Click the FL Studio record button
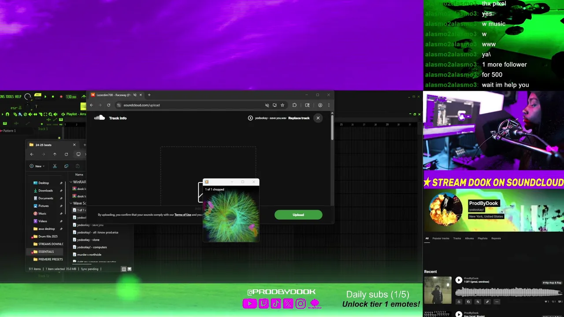Image resolution: width=564 pixels, height=317 pixels. [x=61, y=96]
